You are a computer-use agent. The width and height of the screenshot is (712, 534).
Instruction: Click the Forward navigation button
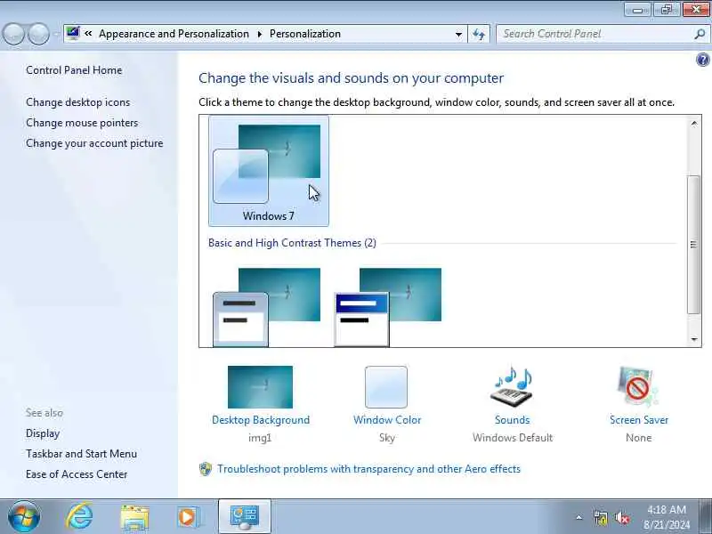(38, 34)
